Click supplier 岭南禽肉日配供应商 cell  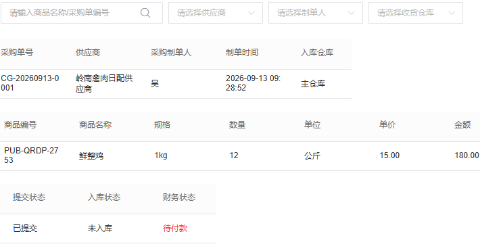tap(104, 83)
